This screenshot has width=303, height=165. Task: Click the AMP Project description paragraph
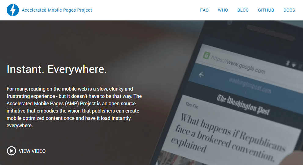pyautogui.click(x=74, y=107)
